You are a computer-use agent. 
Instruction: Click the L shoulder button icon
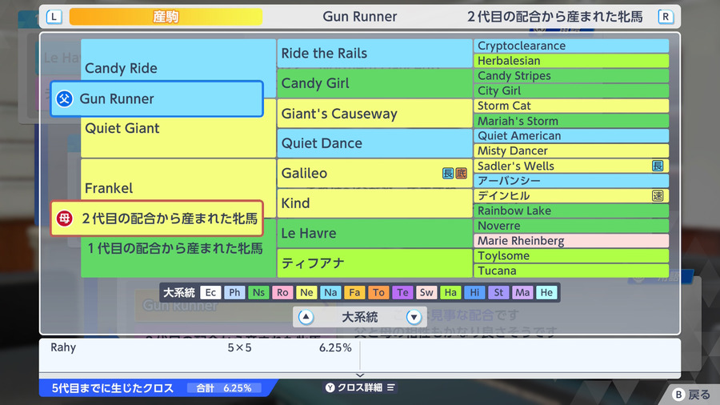54,17
